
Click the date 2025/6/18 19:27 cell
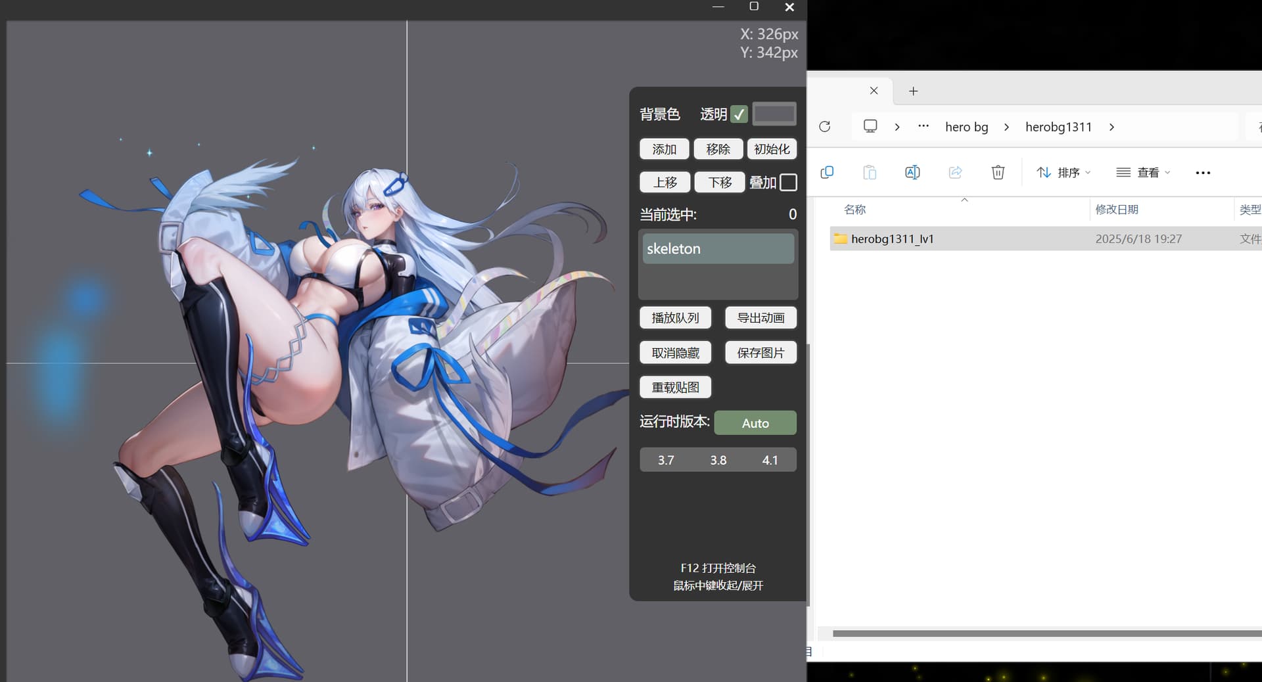pyautogui.click(x=1138, y=239)
